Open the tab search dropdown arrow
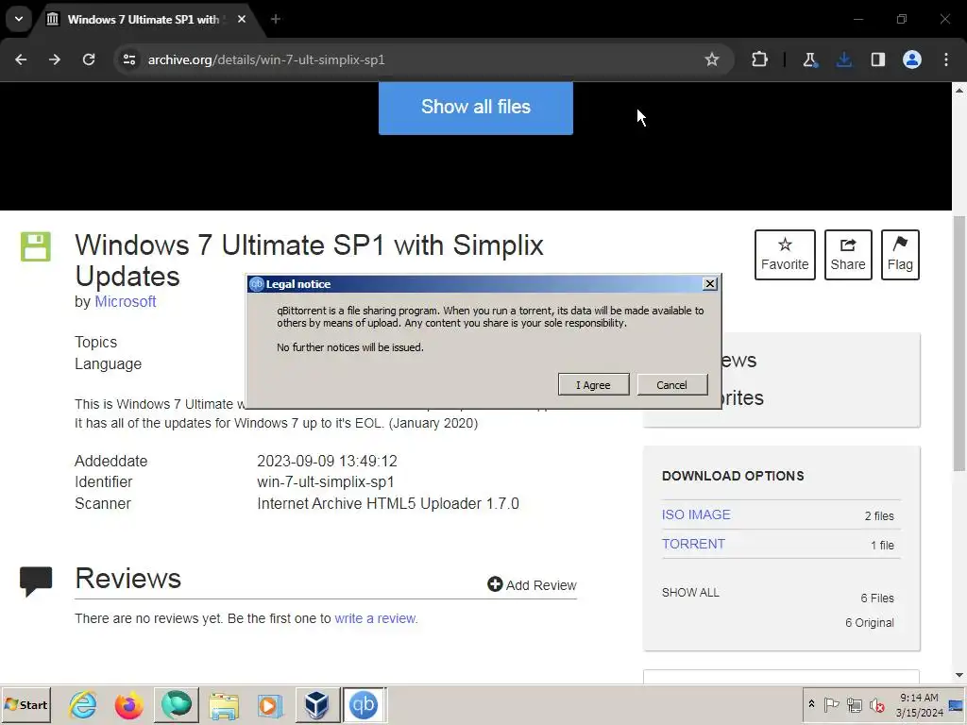Screen dimensions: 967x725 (19, 19)
